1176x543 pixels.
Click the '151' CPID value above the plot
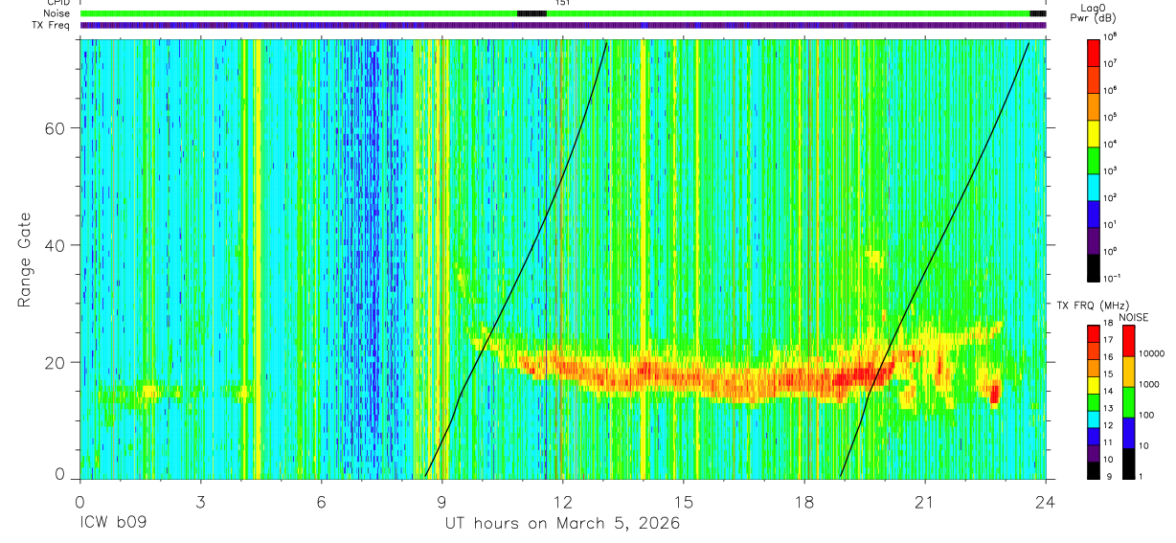[562, 4]
